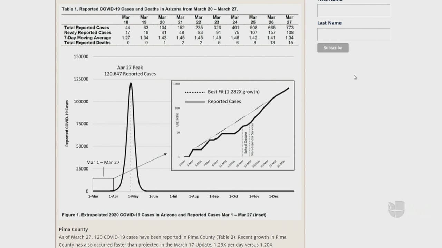This screenshot has width=442, height=248.
Task: Click the Figure 1 caption text
Action: (x=164, y=215)
